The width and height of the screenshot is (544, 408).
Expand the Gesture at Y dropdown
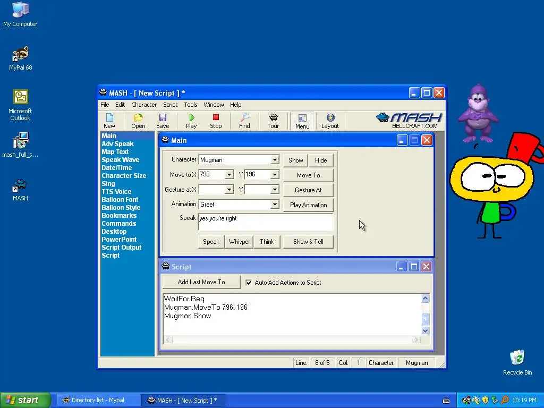(275, 190)
